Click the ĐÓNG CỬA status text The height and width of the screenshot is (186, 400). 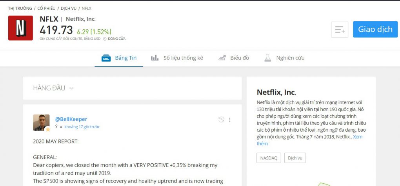coord(116,39)
